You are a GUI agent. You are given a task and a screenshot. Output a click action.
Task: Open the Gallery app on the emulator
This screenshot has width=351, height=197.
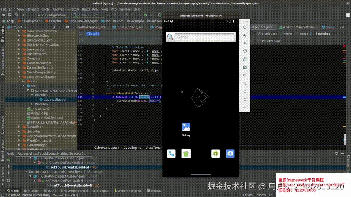(186, 129)
